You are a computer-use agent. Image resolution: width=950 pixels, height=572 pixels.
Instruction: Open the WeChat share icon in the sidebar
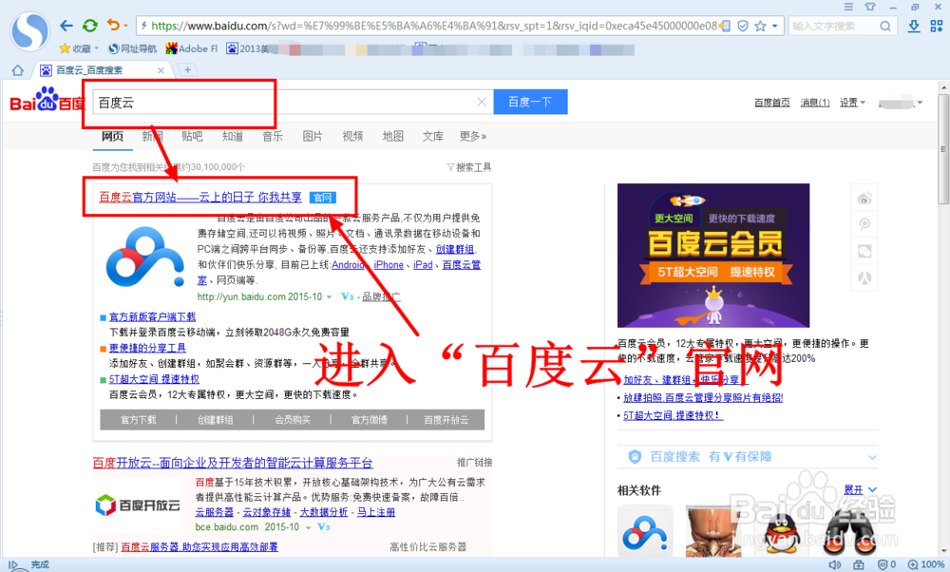(864, 249)
